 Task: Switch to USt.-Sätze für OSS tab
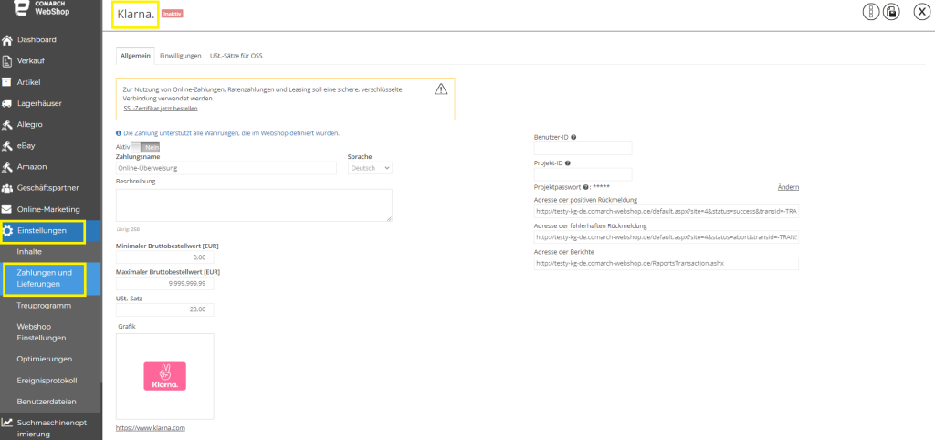(236, 56)
